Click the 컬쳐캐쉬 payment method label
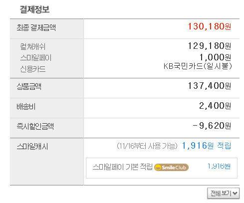244x203 pixels. click(33, 46)
